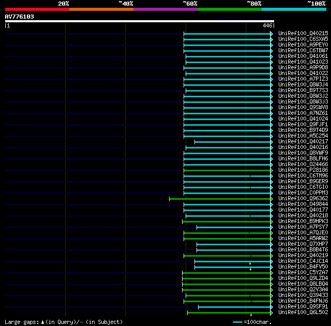Click the UniRef100_A7QJE0 entry

303,233
